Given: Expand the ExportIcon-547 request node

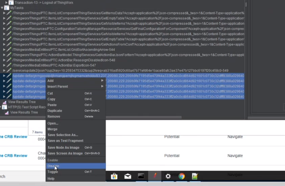Looking at the screenshot, I should click(4, 65).
